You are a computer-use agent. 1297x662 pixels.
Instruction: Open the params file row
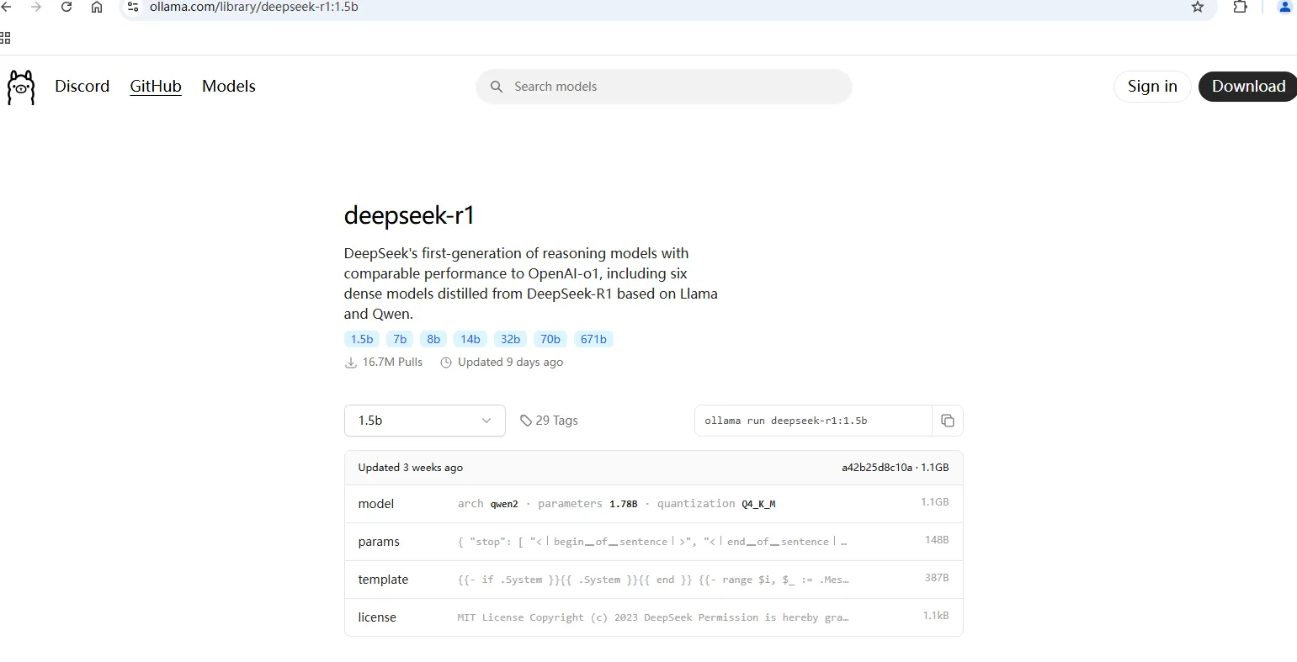point(653,542)
